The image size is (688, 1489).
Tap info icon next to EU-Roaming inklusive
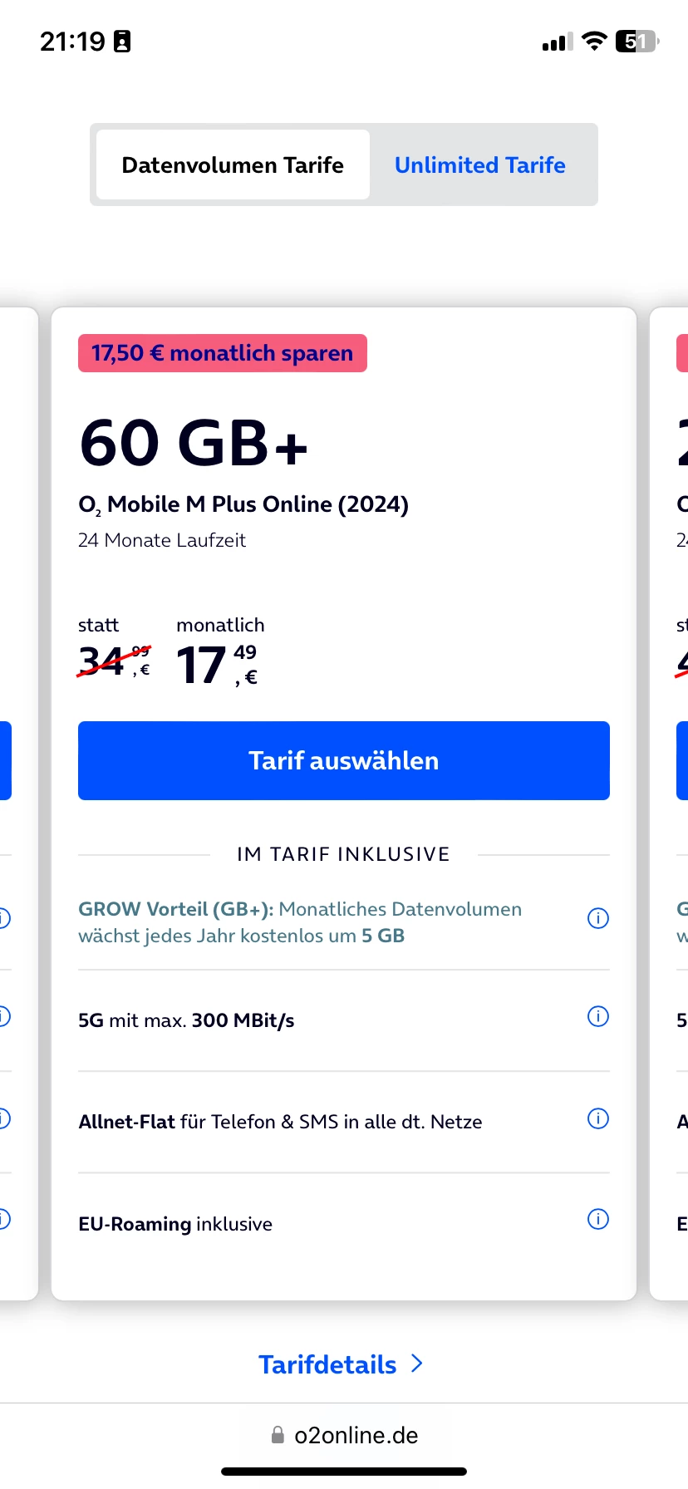click(598, 1219)
